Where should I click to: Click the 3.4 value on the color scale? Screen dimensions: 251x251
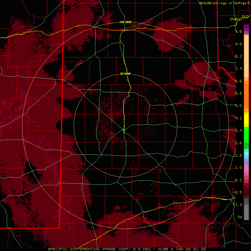(x=238, y=131)
